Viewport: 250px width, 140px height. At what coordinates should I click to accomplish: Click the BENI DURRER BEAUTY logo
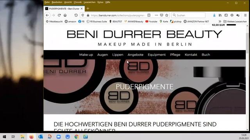pyautogui.click(x=145, y=34)
